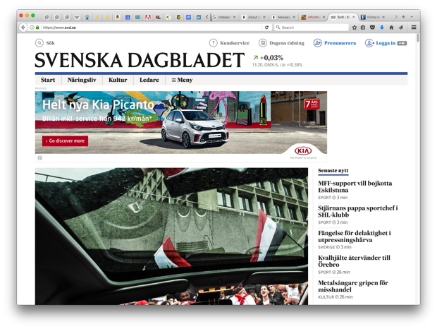Viewport: 437px width, 329px height.
Task: Open the bookmarks list clipboard icon
Action: (x=363, y=28)
